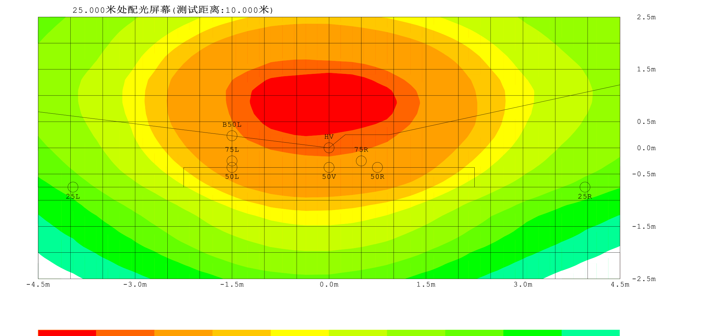Click the '25L' label text
Screen dimensions: 712x336
(73, 197)
